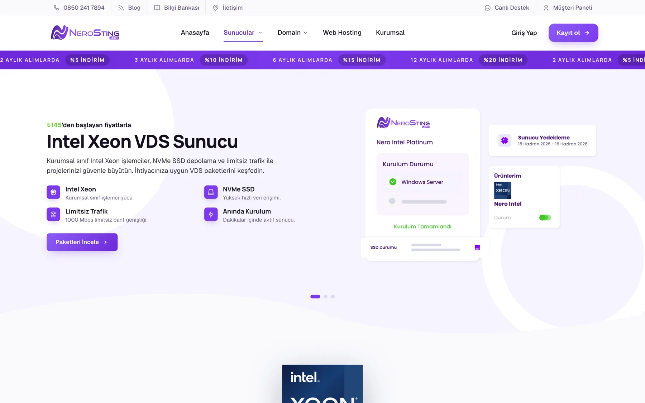645x403 pixels.
Task: Click the Kurulum Tamamlandı status text
Action: (x=422, y=227)
